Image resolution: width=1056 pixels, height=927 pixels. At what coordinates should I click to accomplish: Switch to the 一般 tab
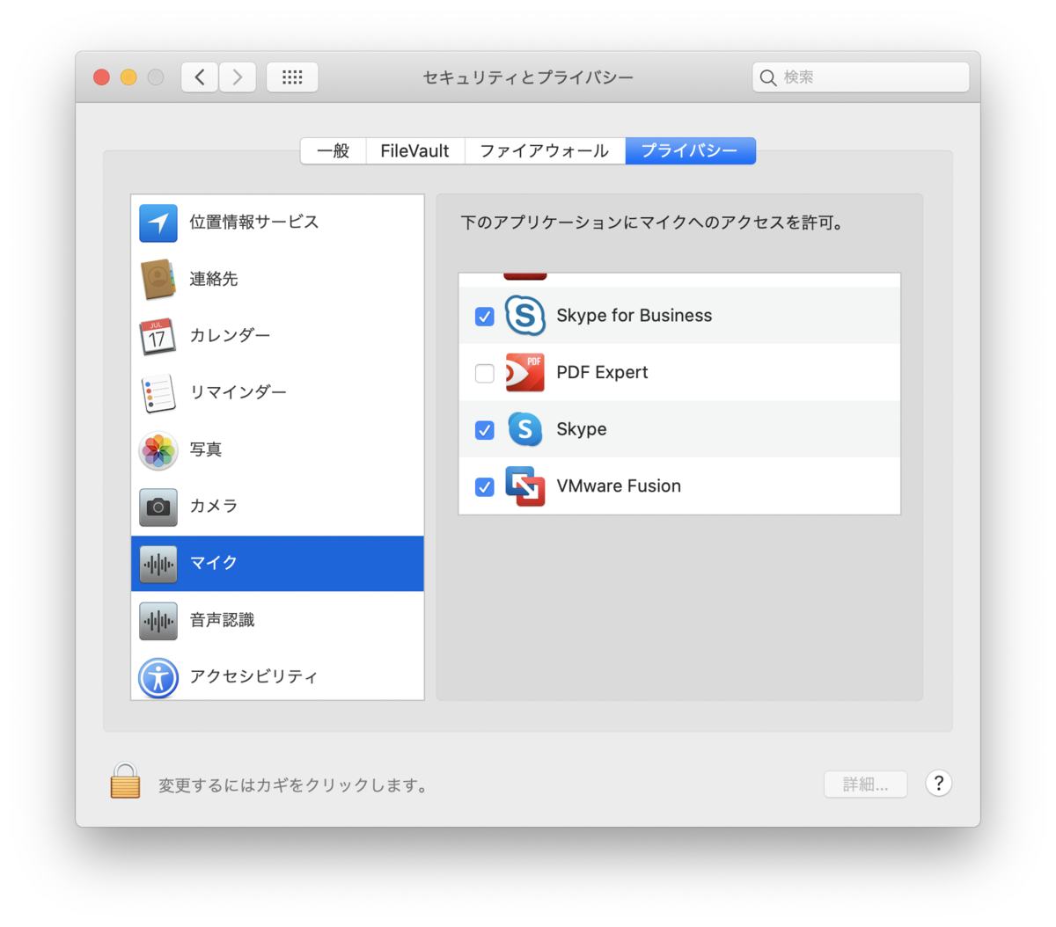[334, 151]
